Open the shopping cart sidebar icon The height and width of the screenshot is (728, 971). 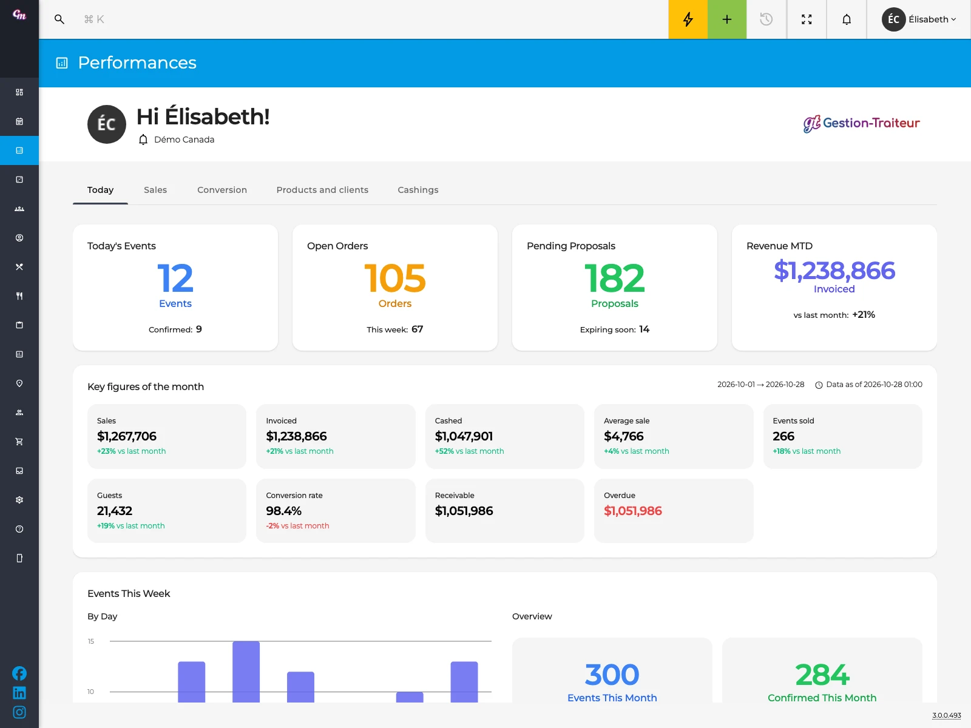pos(19,442)
